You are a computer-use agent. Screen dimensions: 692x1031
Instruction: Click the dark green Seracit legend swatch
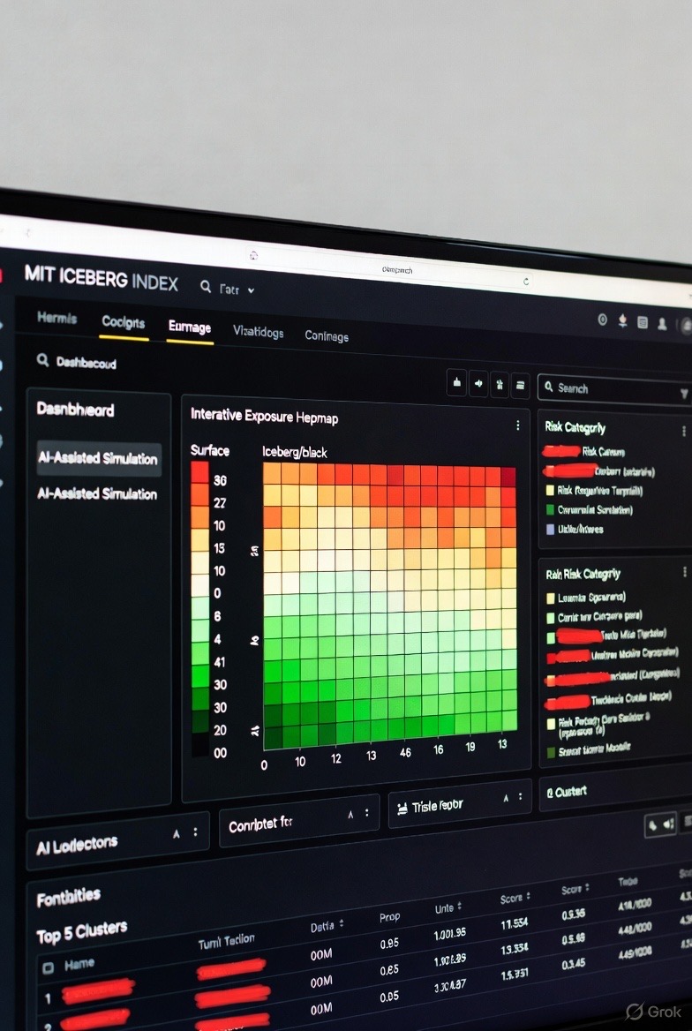551,751
